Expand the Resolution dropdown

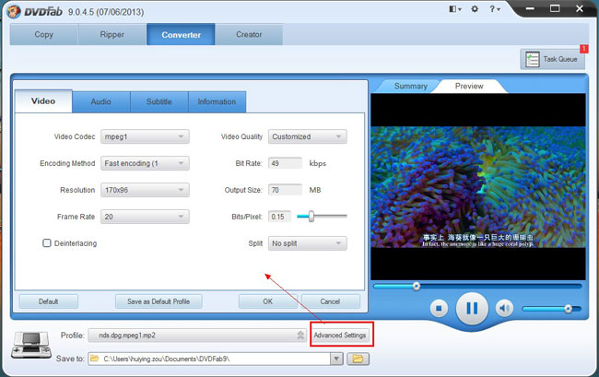tap(144, 190)
